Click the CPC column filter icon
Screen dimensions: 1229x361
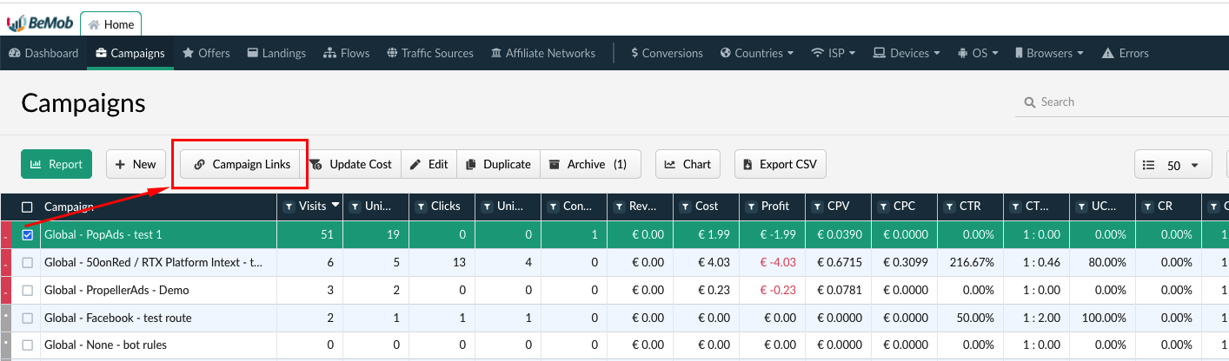click(x=884, y=207)
